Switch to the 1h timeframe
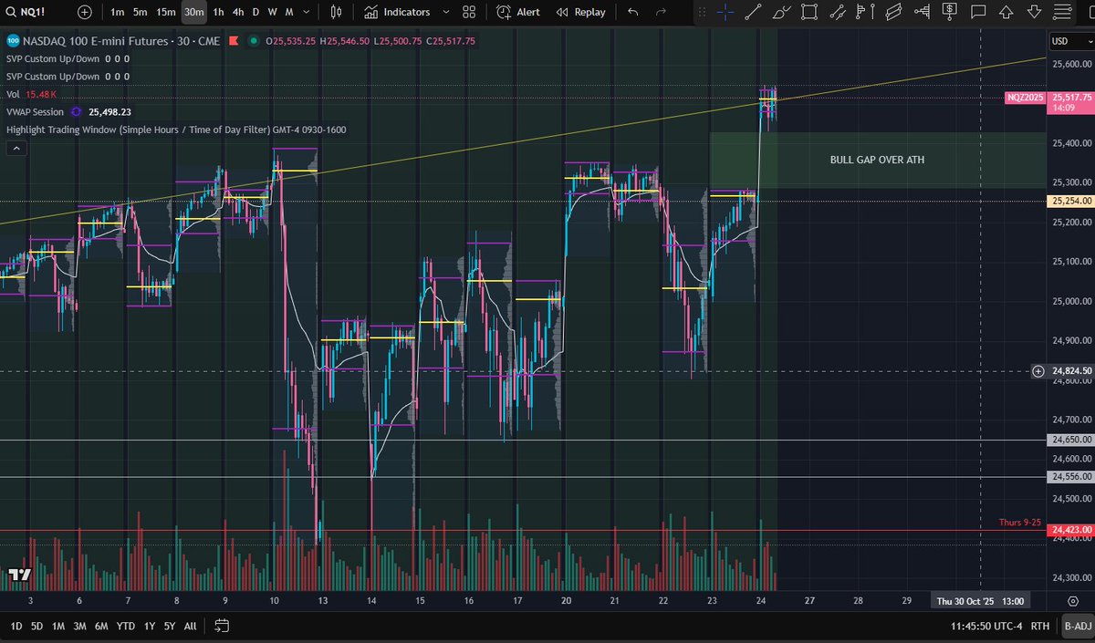 [x=218, y=12]
